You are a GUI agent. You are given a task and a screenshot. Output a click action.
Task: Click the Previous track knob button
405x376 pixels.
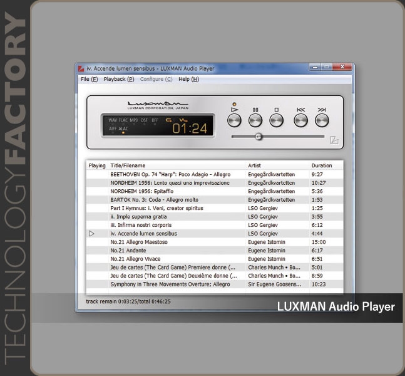click(300, 120)
